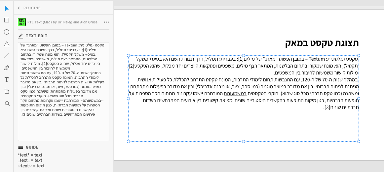Click the bold syntax guide line *text*

(x=30, y=155)
